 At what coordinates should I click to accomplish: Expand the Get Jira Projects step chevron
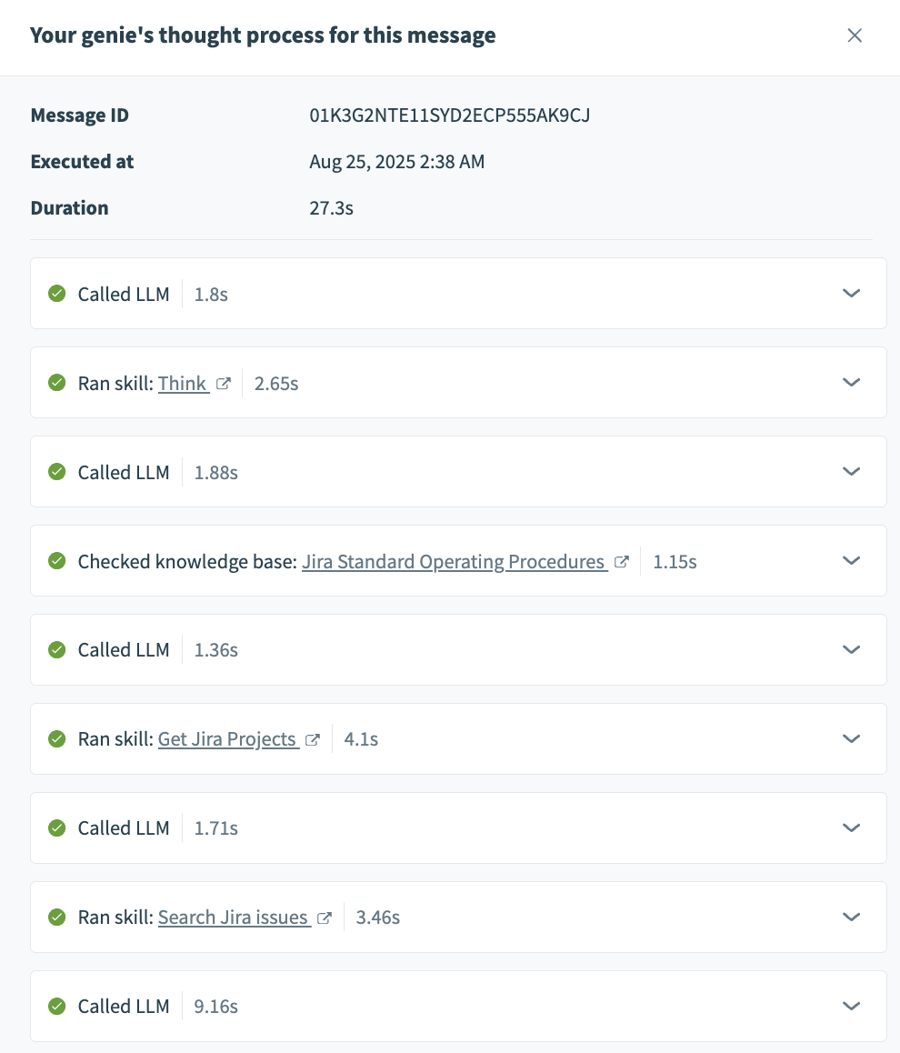851,739
